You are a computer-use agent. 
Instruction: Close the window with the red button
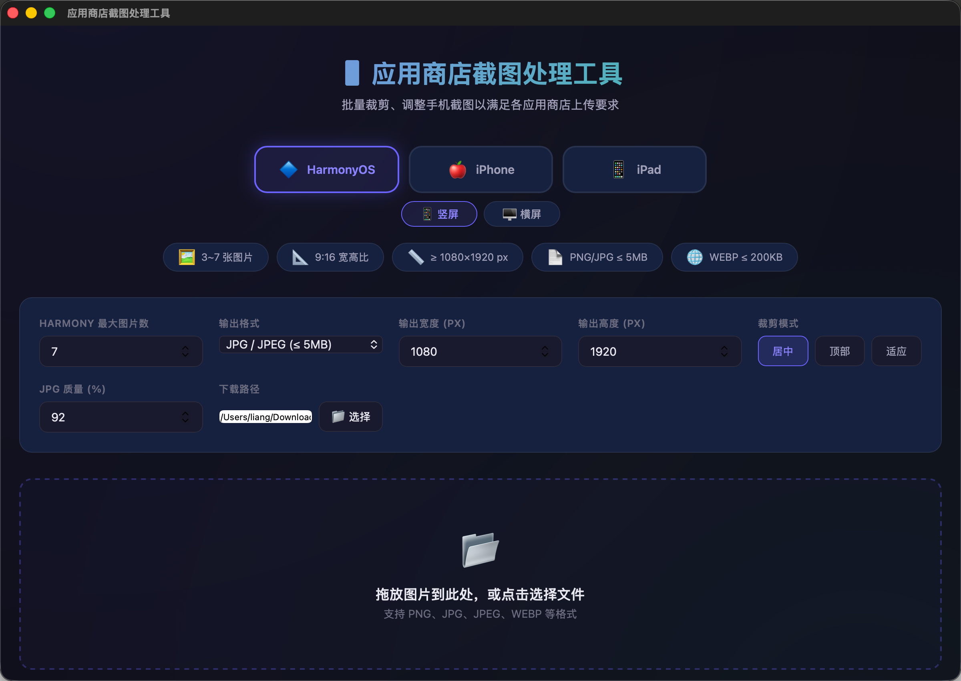[x=13, y=13]
